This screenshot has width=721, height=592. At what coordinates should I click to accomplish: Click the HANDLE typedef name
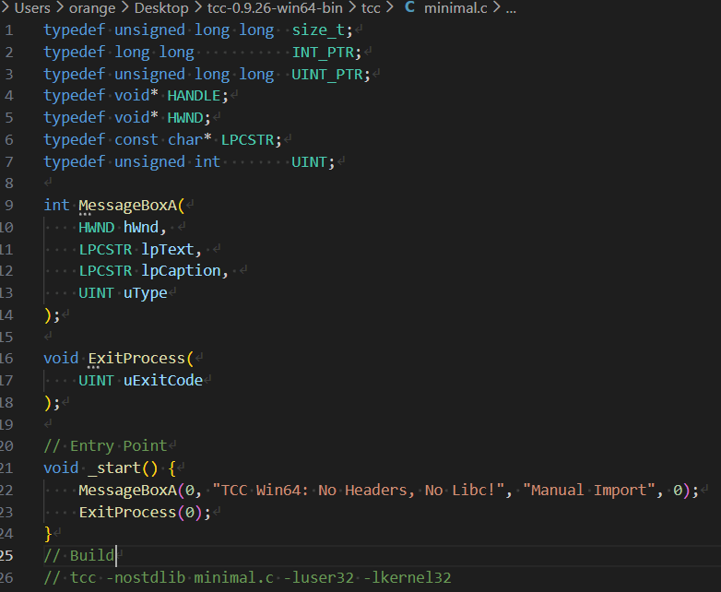click(x=194, y=95)
